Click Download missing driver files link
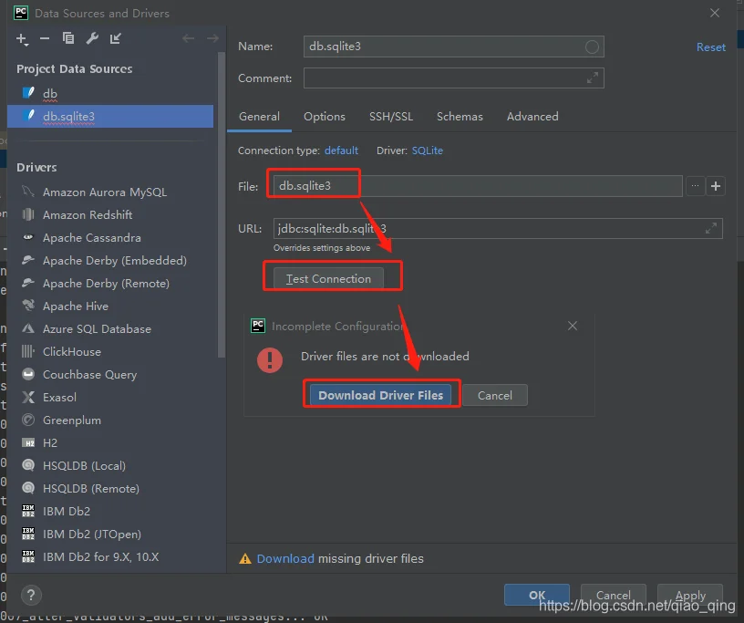The height and width of the screenshot is (623, 744). (285, 559)
